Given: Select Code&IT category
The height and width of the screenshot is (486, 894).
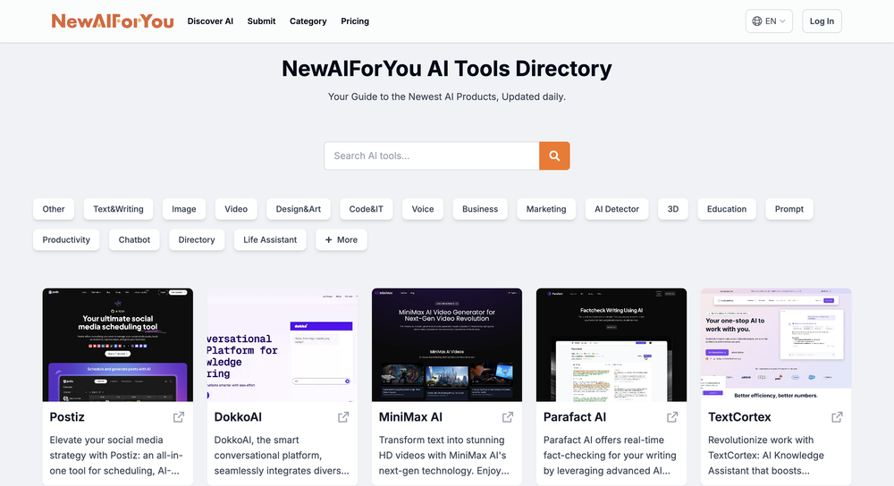Looking at the screenshot, I should tap(366, 209).
